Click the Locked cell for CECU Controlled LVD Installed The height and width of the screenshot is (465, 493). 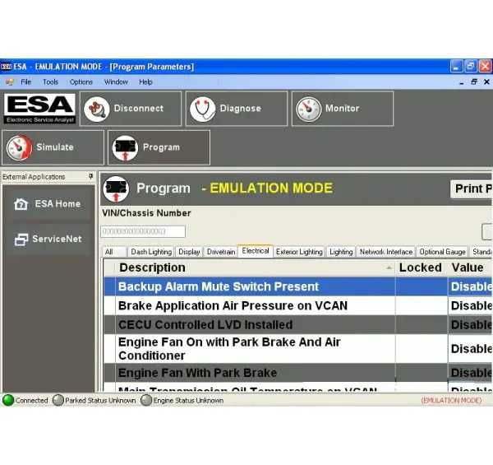pos(422,325)
